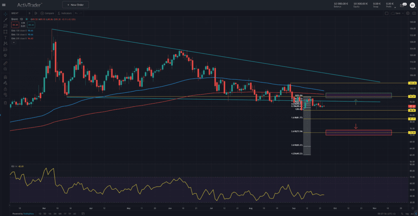The image size is (418, 216).
Task: Click the yellow 73.54 price axis label
Action: coord(412,132)
